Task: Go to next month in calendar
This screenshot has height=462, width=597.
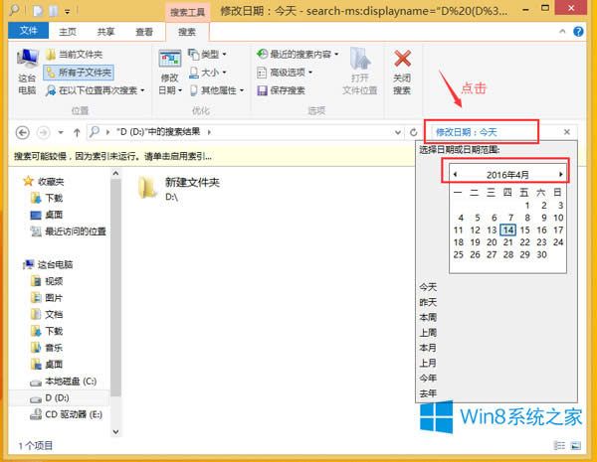Action: click(561, 174)
